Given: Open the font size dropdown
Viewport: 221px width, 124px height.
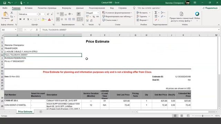Looking at the screenshot, I should 45,14.
